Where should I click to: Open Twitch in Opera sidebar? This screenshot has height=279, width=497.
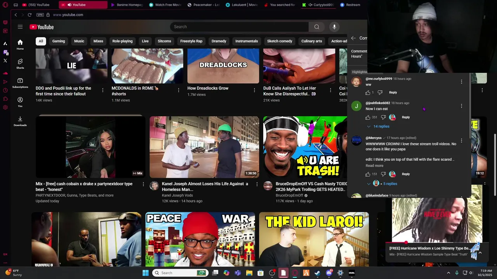point(5,52)
